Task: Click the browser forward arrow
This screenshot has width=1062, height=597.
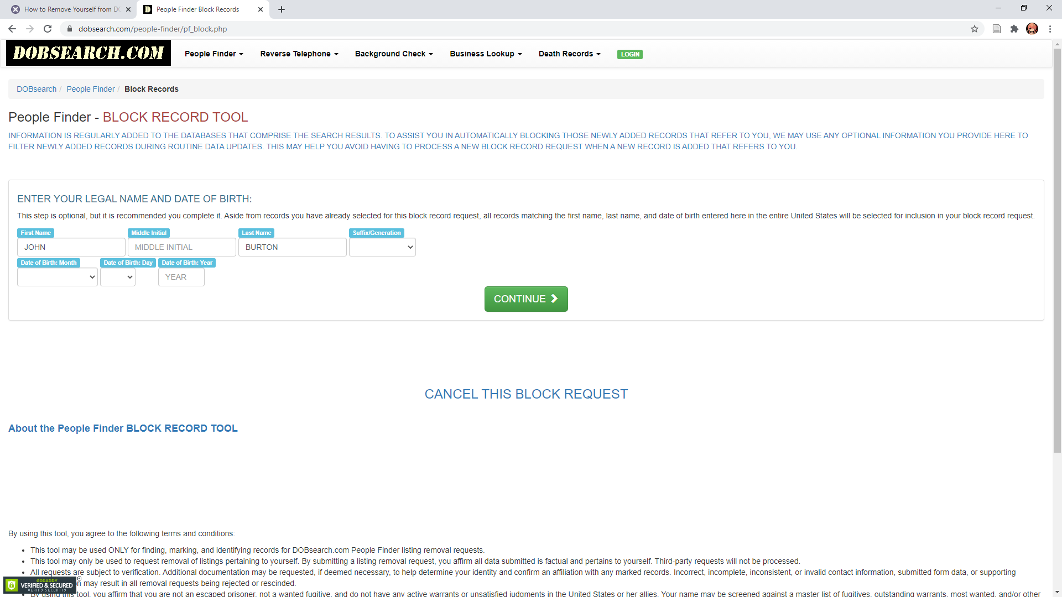Action: tap(30, 29)
